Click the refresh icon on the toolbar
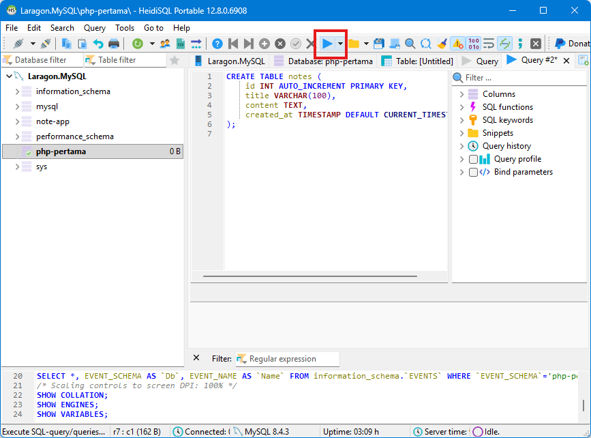Viewport: 591px width, 438px height. [136, 43]
